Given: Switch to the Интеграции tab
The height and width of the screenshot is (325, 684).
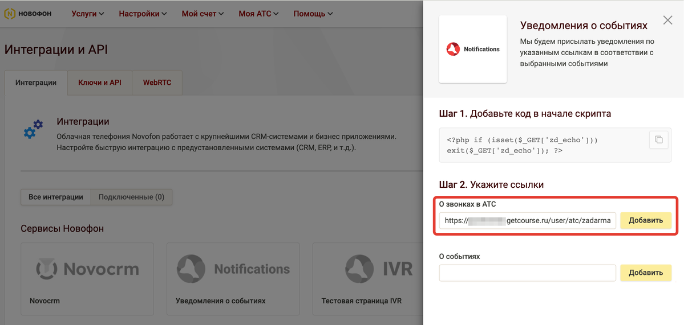Looking at the screenshot, I should click(36, 83).
